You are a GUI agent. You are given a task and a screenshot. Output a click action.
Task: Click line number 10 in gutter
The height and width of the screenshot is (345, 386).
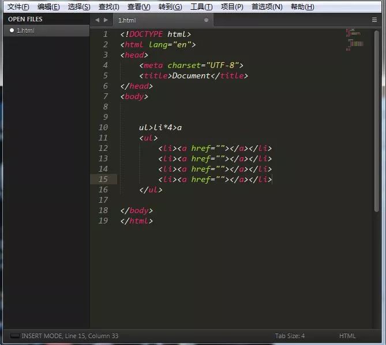pyautogui.click(x=103, y=127)
